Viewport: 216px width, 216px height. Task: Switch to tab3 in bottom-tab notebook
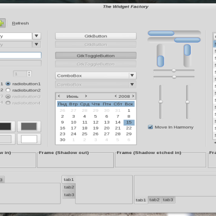pos(168,200)
